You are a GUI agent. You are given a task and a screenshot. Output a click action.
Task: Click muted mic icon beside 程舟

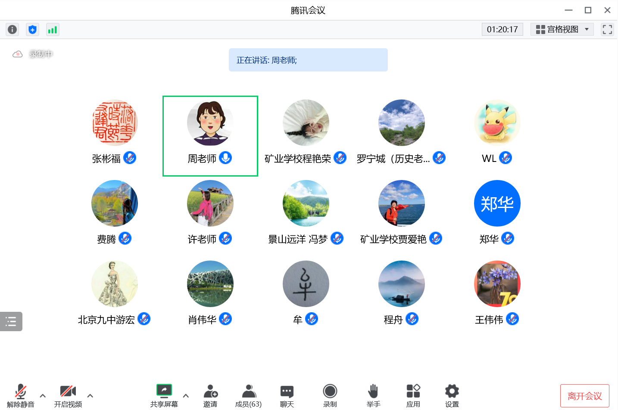[412, 319]
